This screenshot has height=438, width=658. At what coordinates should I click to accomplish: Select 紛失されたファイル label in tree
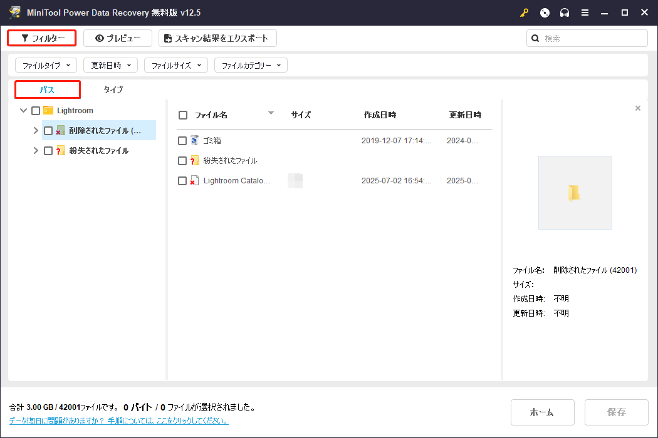click(98, 151)
